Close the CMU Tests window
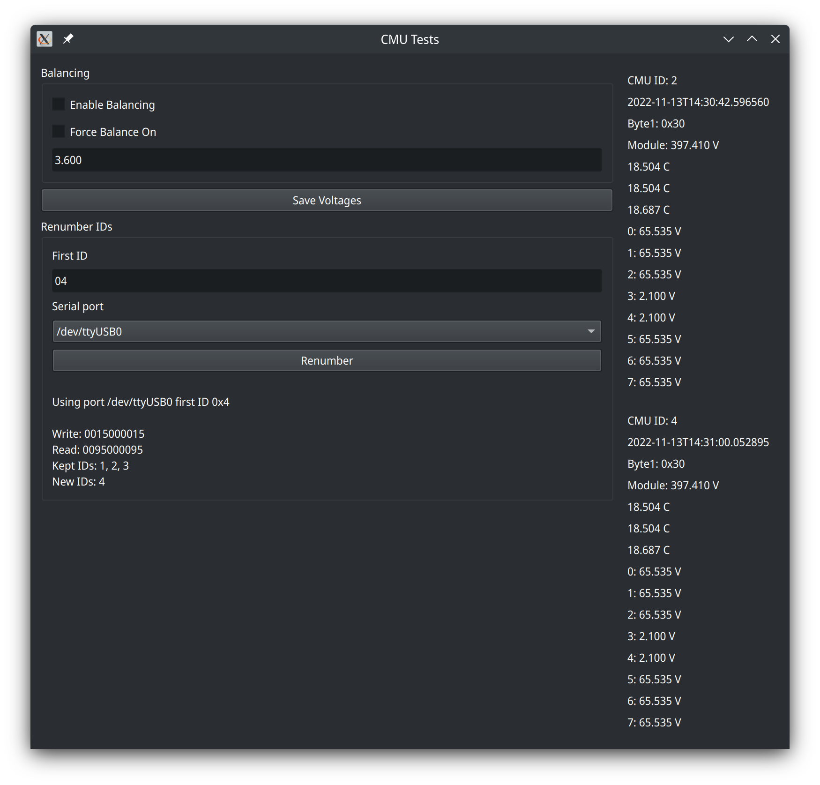820x785 pixels. (x=775, y=39)
